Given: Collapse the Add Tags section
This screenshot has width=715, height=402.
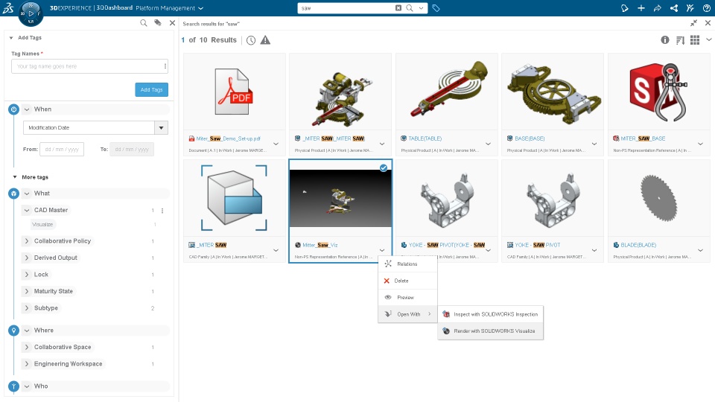Looking at the screenshot, I should click(11, 38).
